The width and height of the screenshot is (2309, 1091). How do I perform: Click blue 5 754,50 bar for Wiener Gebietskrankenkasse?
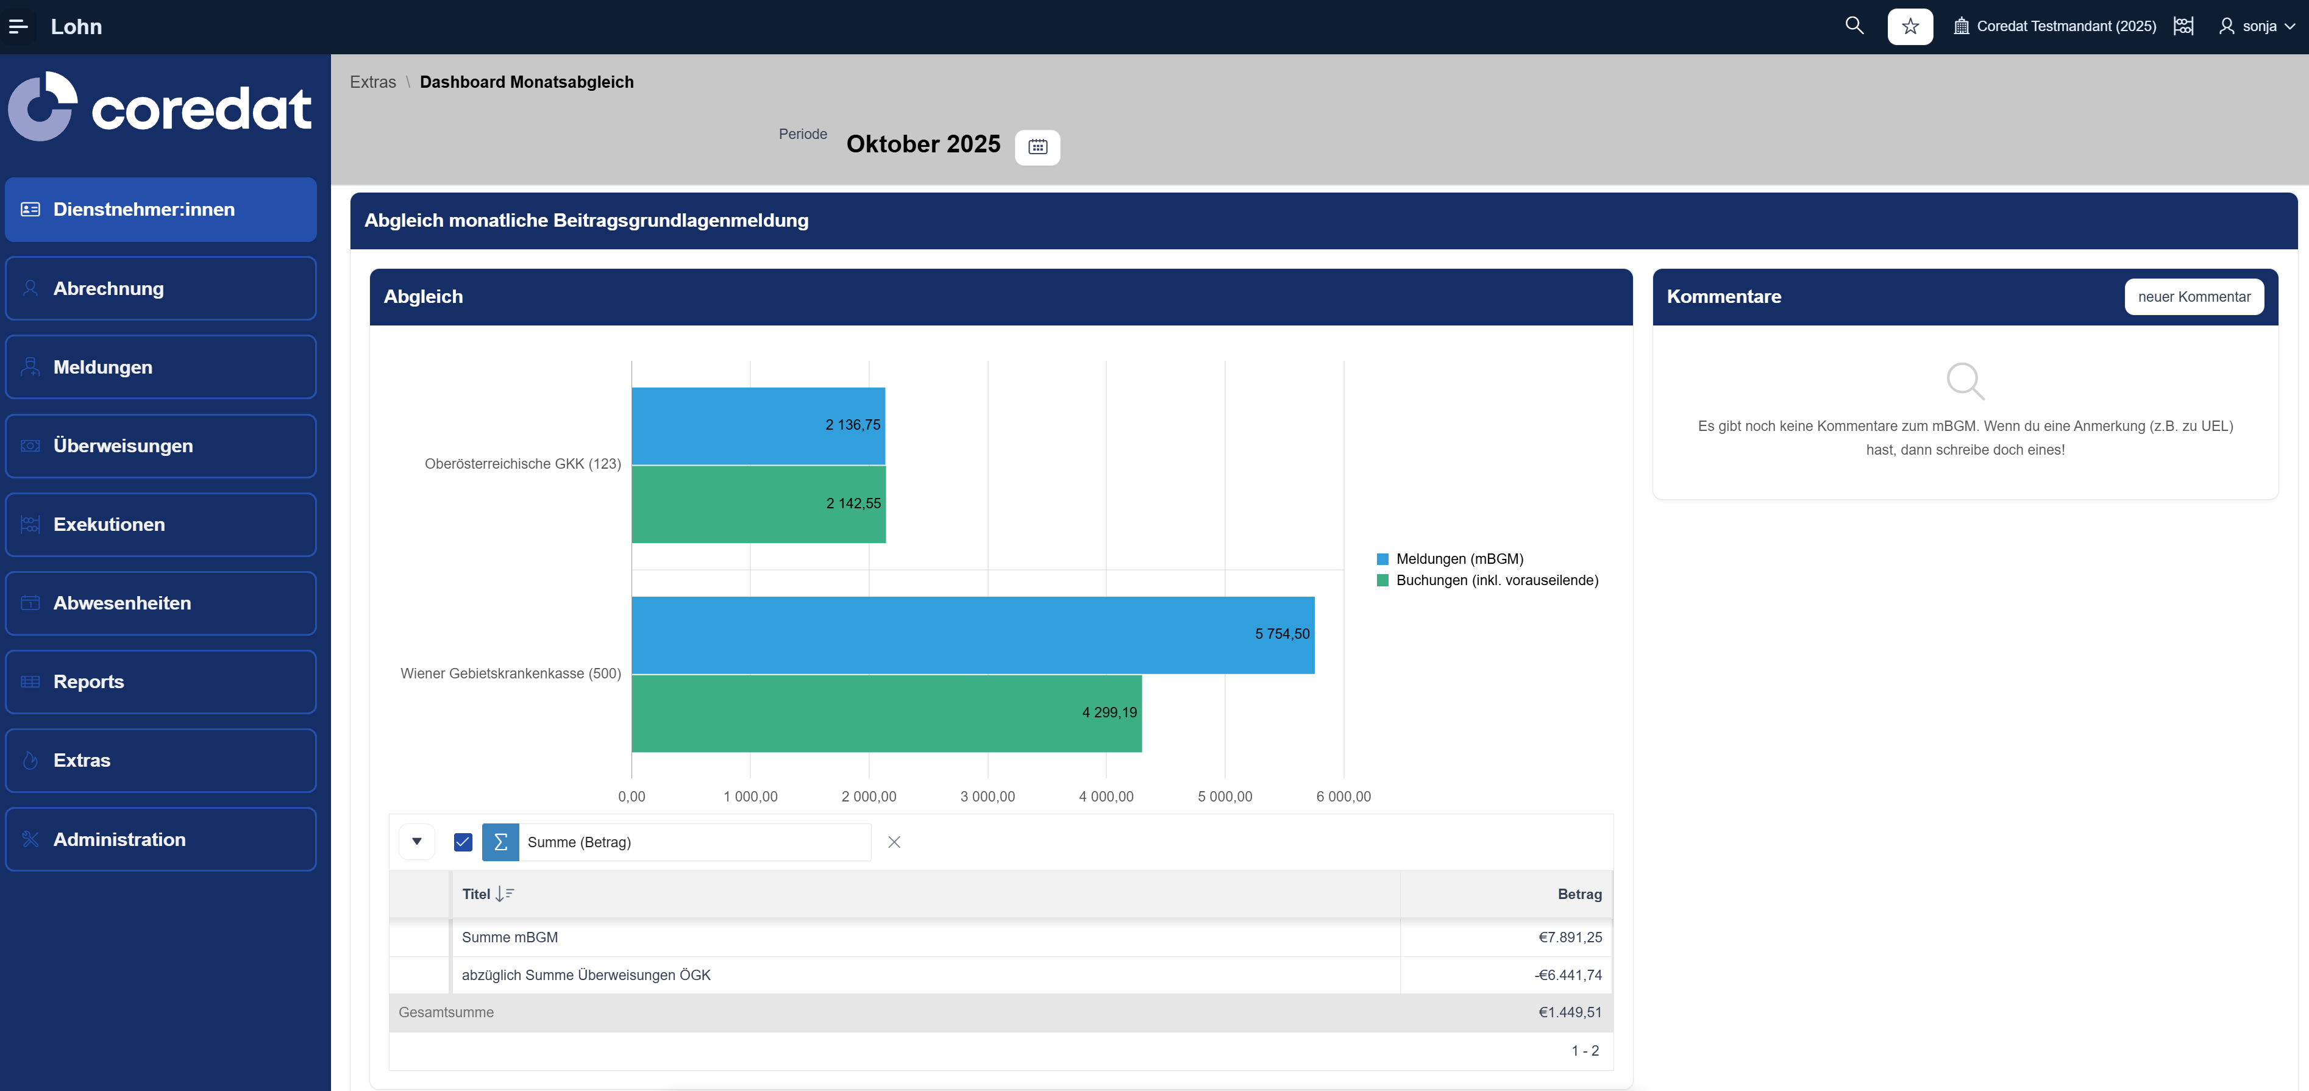(x=972, y=634)
